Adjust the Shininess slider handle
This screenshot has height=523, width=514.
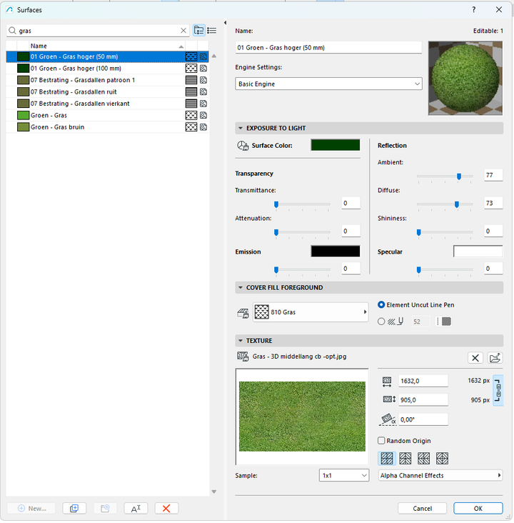[418, 232]
